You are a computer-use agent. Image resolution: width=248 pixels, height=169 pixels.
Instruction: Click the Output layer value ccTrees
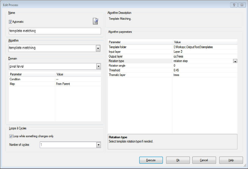[205, 56]
